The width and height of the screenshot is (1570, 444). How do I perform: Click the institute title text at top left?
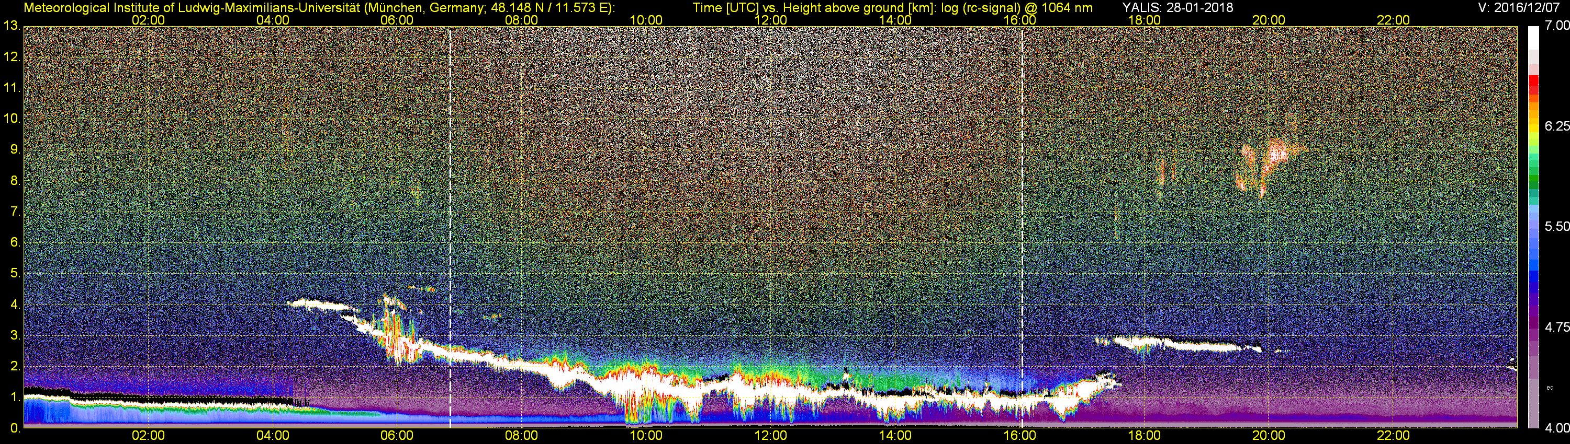click(319, 8)
